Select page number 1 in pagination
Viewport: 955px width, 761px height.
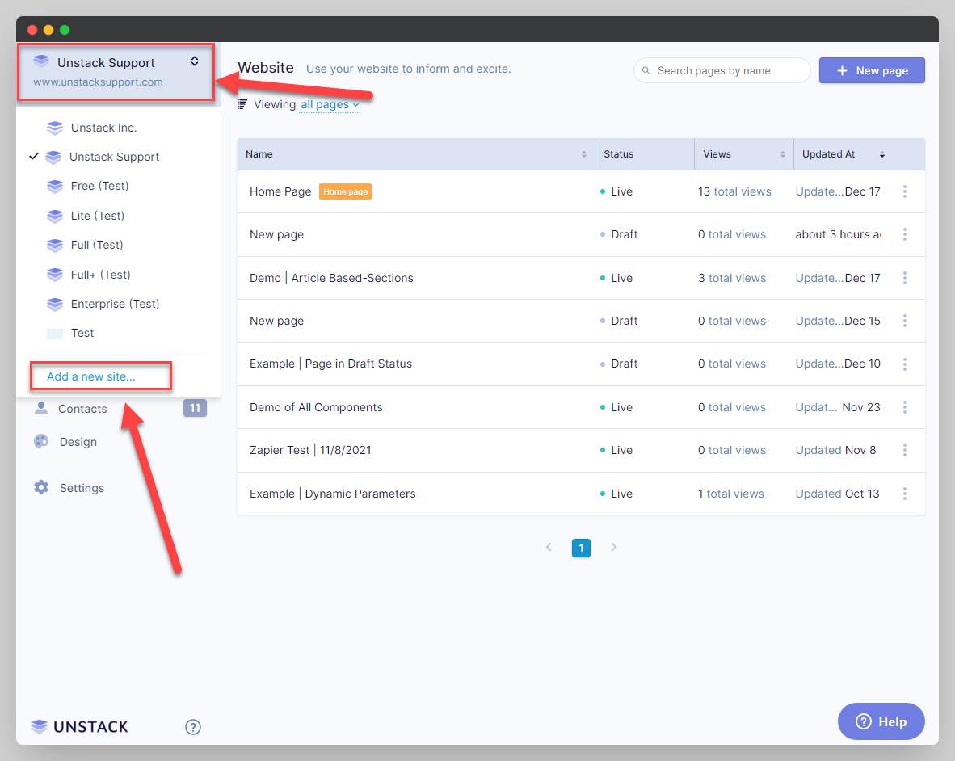pos(581,548)
